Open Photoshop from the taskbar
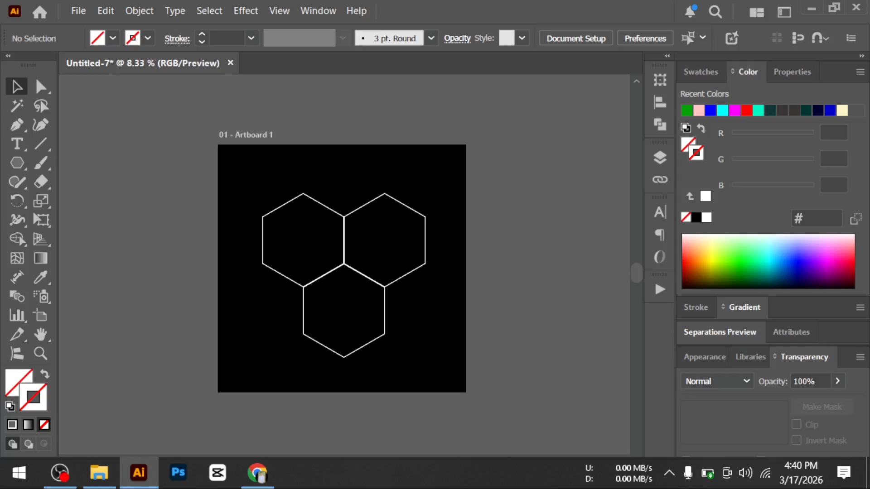The height and width of the screenshot is (489, 870). [178, 473]
